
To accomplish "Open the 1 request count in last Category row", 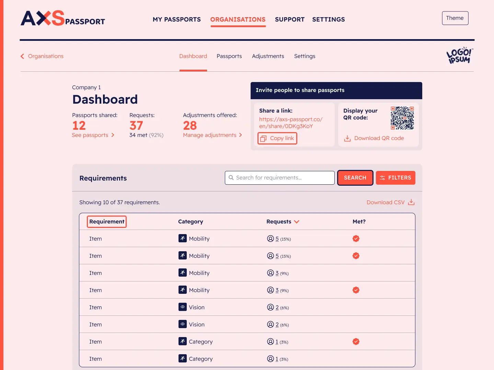I will click(277, 359).
